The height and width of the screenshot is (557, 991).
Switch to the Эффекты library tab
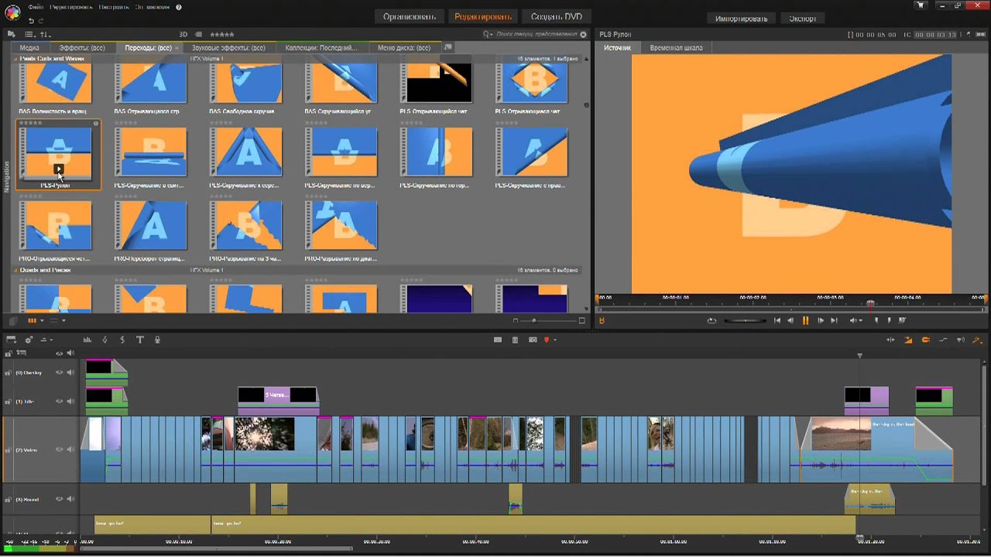click(82, 47)
